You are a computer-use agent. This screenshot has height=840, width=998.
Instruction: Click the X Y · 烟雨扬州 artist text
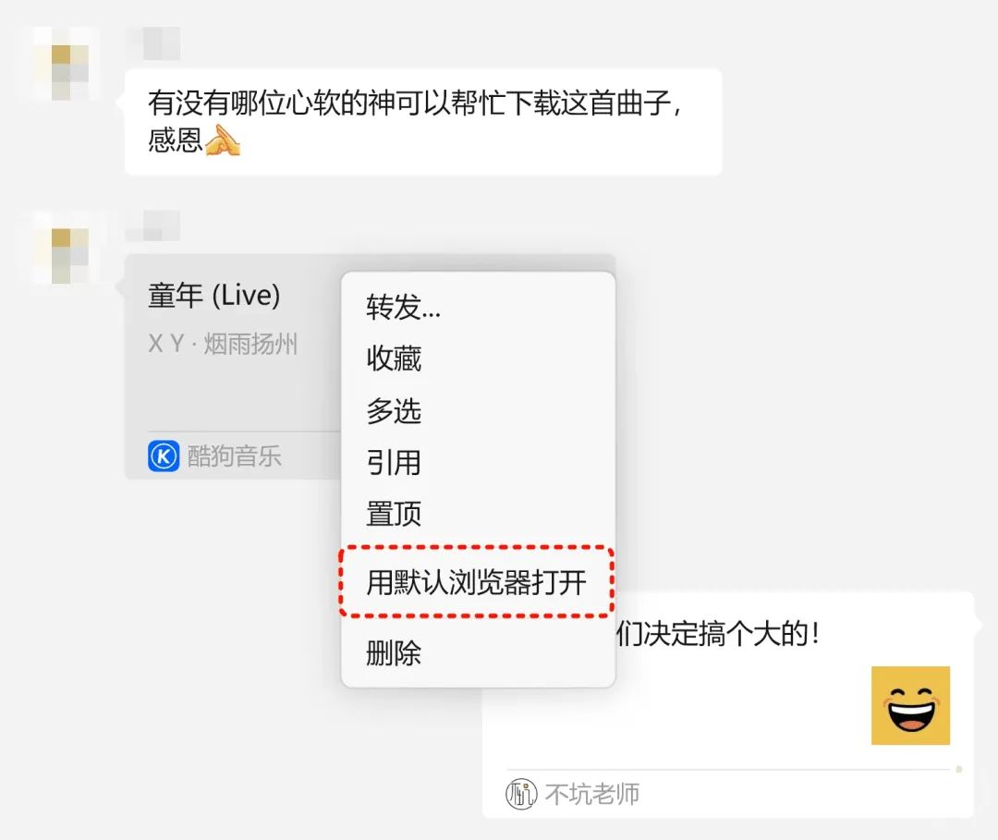click(223, 345)
